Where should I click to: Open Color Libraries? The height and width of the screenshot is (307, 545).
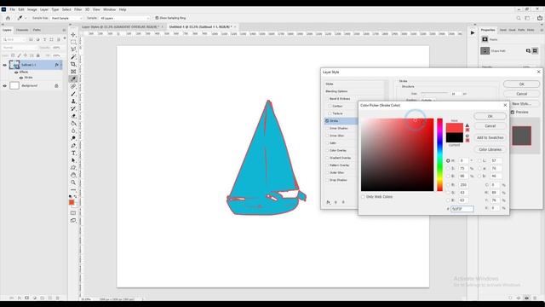[x=490, y=150]
